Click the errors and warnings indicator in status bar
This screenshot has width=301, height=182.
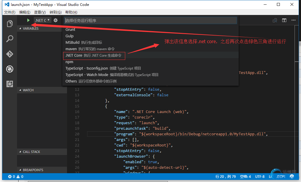pyautogui.click(x=16, y=177)
